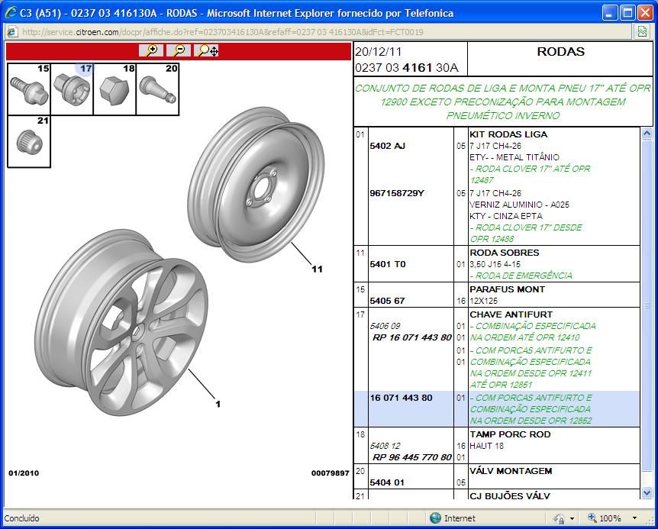The width and height of the screenshot is (658, 529).
Task: Select part number 5404 01
Action: coord(387,482)
